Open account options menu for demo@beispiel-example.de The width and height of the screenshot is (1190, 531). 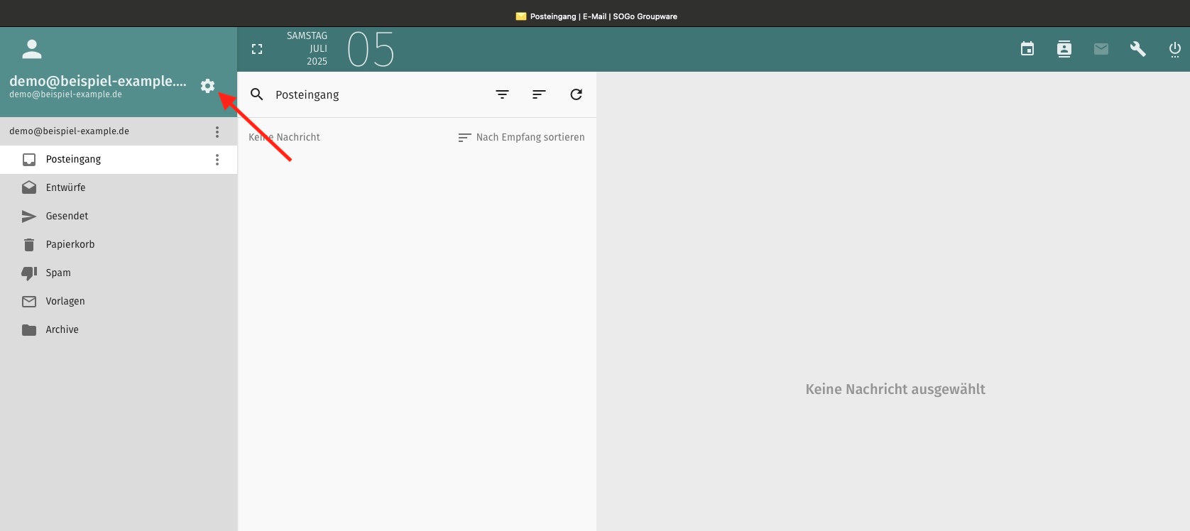click(x=217, y=131)
